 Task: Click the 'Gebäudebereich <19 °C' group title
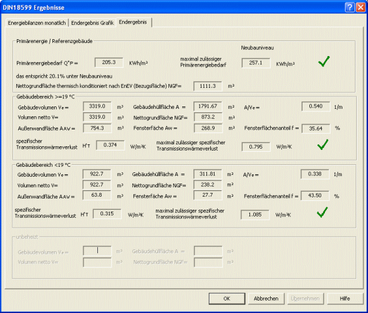click(x=43, y=165)
